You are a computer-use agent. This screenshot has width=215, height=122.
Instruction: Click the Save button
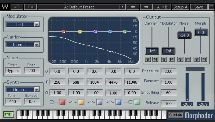coord(199,7)
